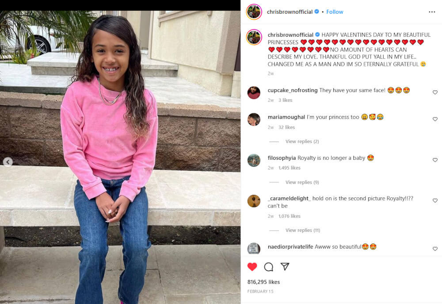This screenshot has height=304, width=442.
Task: Like cupcake_nofrosting's comment
Action: [x=435, y=92]
